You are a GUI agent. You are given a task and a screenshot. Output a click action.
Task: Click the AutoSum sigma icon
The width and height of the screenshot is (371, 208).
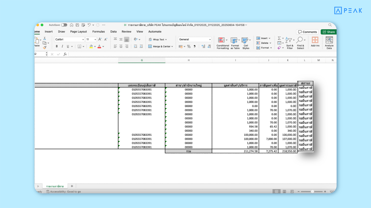[279, 38]
